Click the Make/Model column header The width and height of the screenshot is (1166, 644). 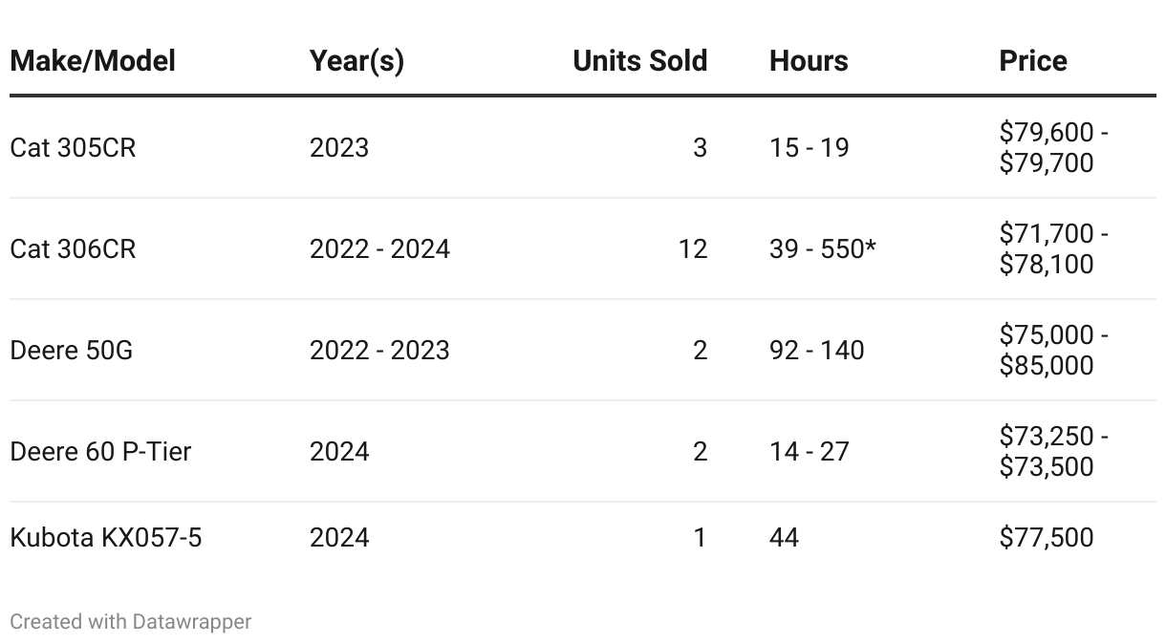93,61
